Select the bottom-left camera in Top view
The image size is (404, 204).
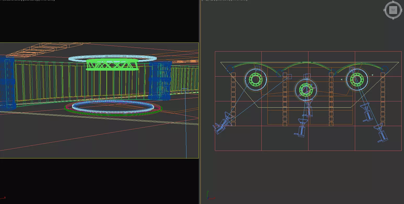(x=220, y=126)
